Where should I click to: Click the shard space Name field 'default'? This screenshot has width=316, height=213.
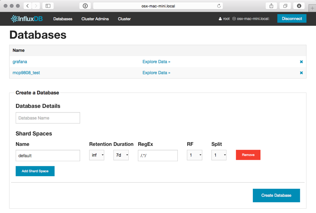tap(48, 156)
